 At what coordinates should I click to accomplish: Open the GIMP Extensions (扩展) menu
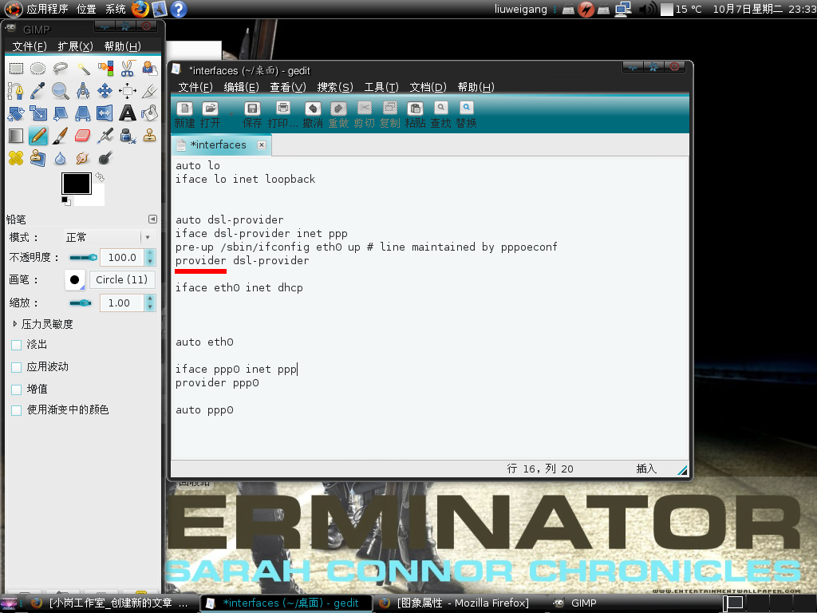(75, 46)
